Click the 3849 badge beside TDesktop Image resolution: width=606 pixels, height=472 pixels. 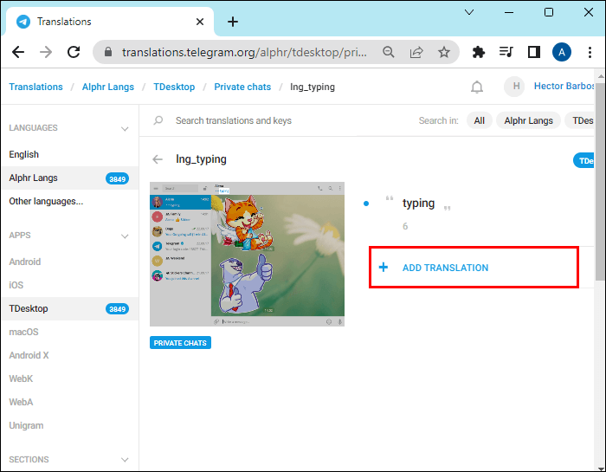point(117,309)
